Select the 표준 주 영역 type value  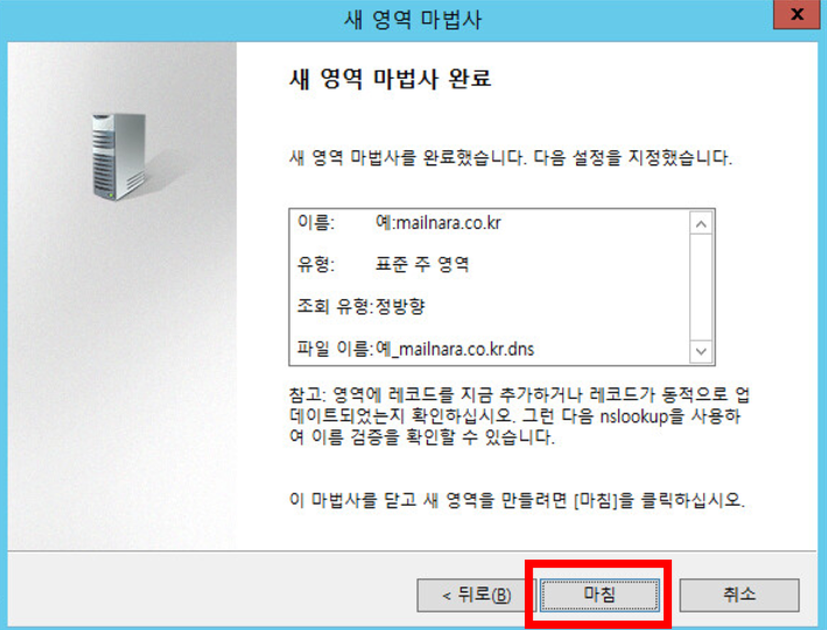422,264
